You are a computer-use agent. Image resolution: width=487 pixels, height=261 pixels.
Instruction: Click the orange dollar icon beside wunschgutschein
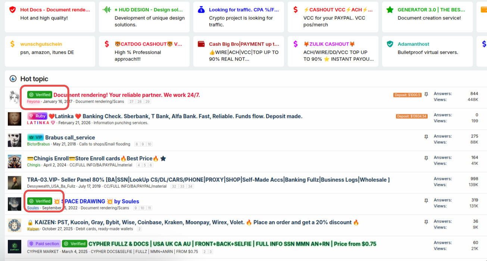[x=13, y=44]
